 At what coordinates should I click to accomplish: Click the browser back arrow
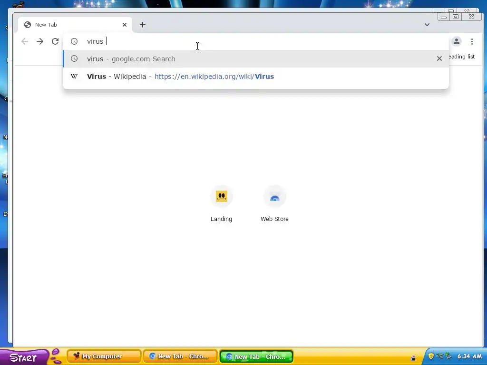pyautogui.click(x=25, y=41)
